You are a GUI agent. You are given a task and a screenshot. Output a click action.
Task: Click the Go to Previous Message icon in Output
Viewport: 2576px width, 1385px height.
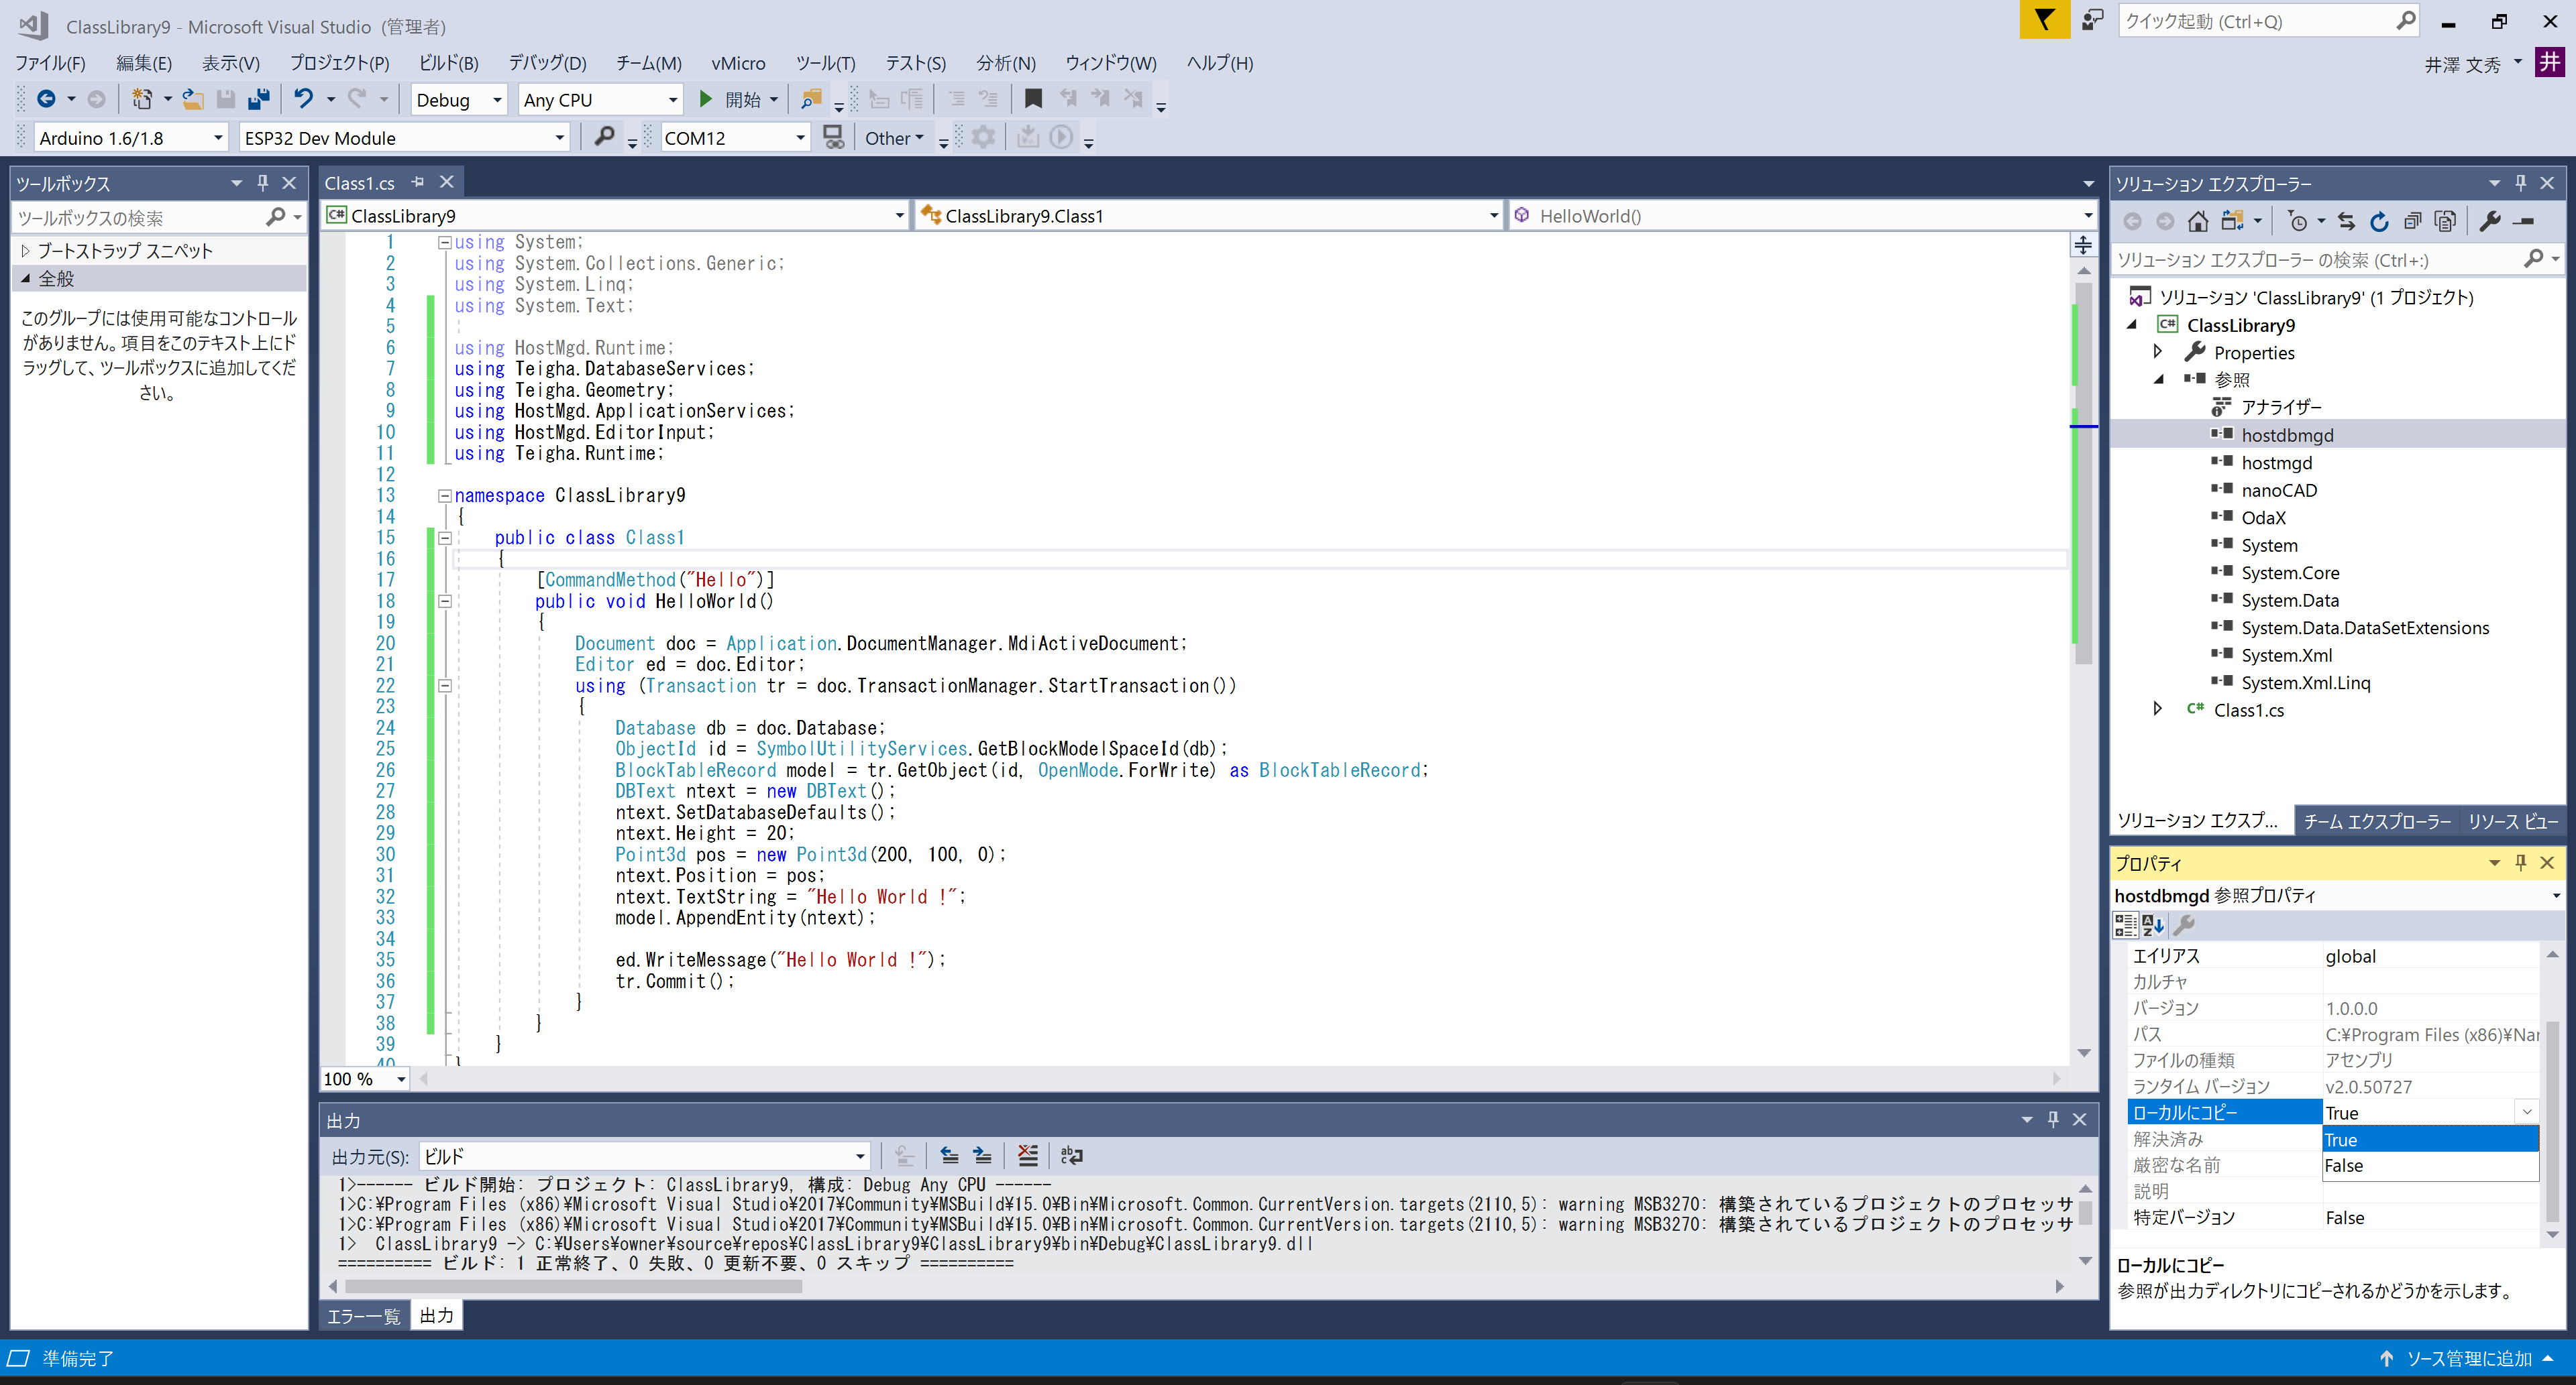coord(949,1156)
